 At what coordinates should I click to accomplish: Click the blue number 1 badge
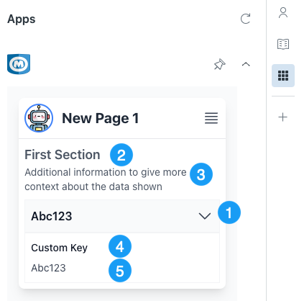[229, 212]
